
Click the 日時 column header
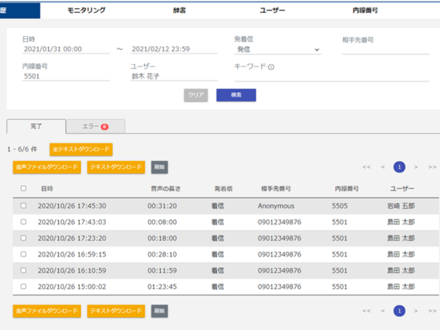pos(47,188)
